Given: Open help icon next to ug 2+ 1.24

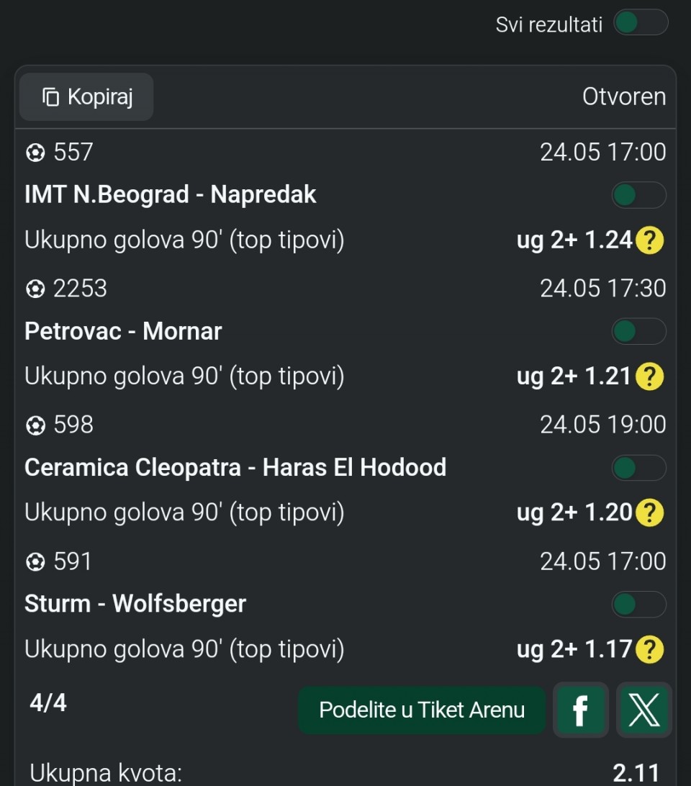Looking at the screenshot, I should 649,240.
